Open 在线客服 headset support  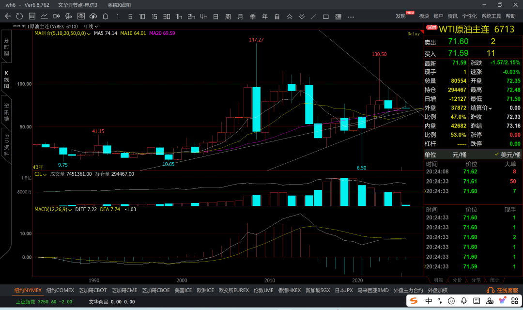point(502,290)
